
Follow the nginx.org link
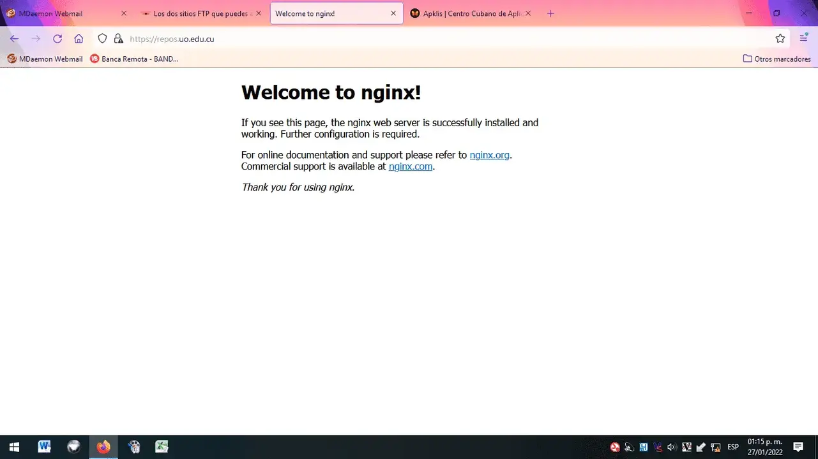490,155
